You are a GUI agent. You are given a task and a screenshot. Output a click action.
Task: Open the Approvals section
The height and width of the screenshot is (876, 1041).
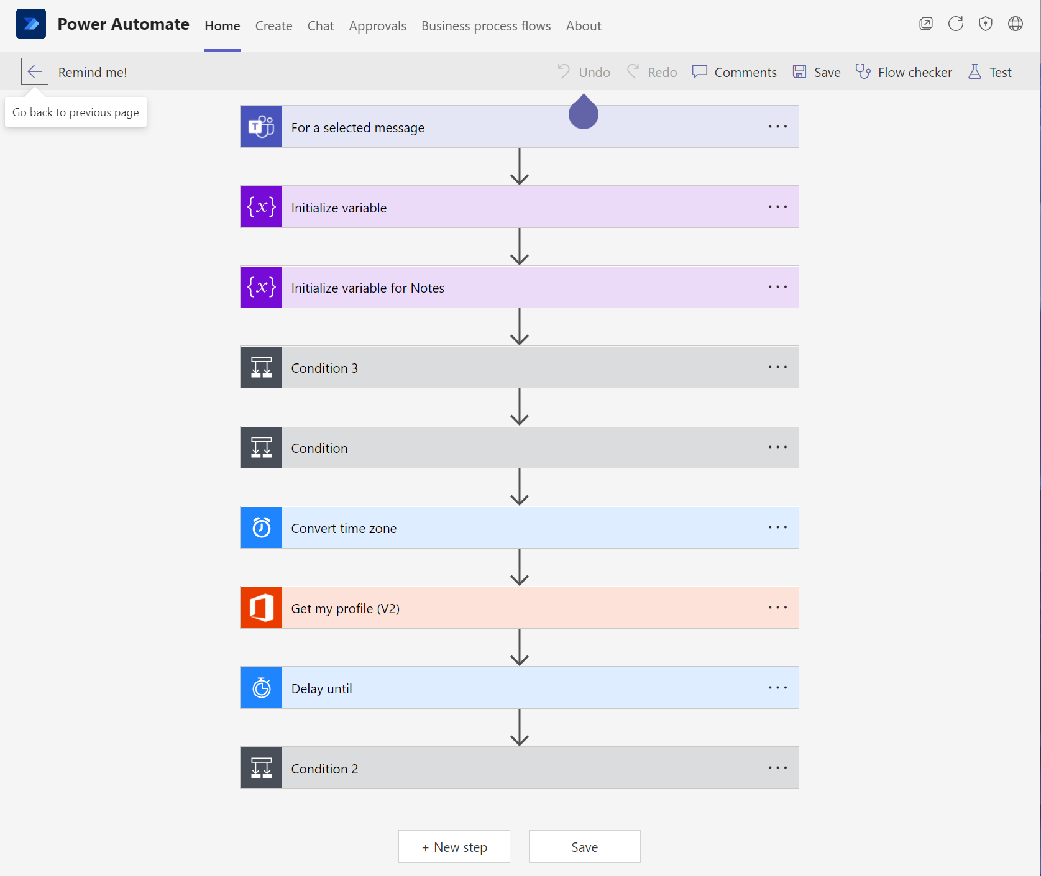377,26
